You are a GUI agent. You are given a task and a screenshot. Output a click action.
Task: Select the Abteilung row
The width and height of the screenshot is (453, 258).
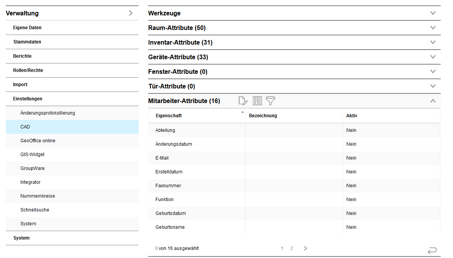[x=165, y=130]
